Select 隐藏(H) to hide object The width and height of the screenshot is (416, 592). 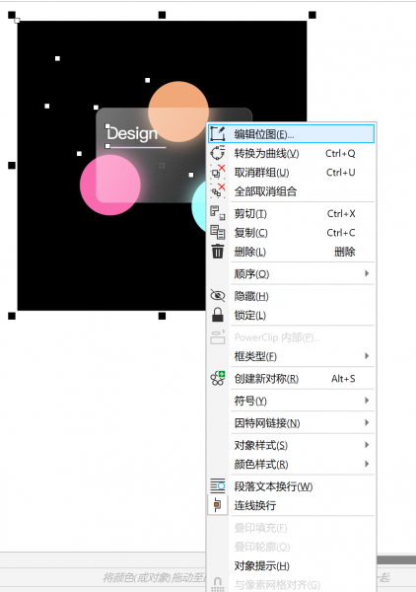click(x=291, y=296)
